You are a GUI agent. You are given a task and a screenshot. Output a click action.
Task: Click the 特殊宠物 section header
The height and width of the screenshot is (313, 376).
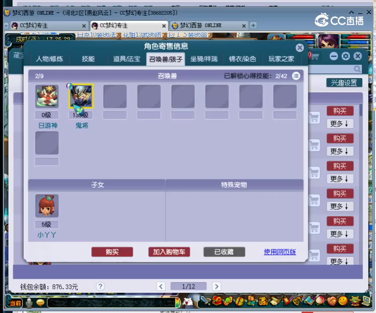tap(234, 185)
